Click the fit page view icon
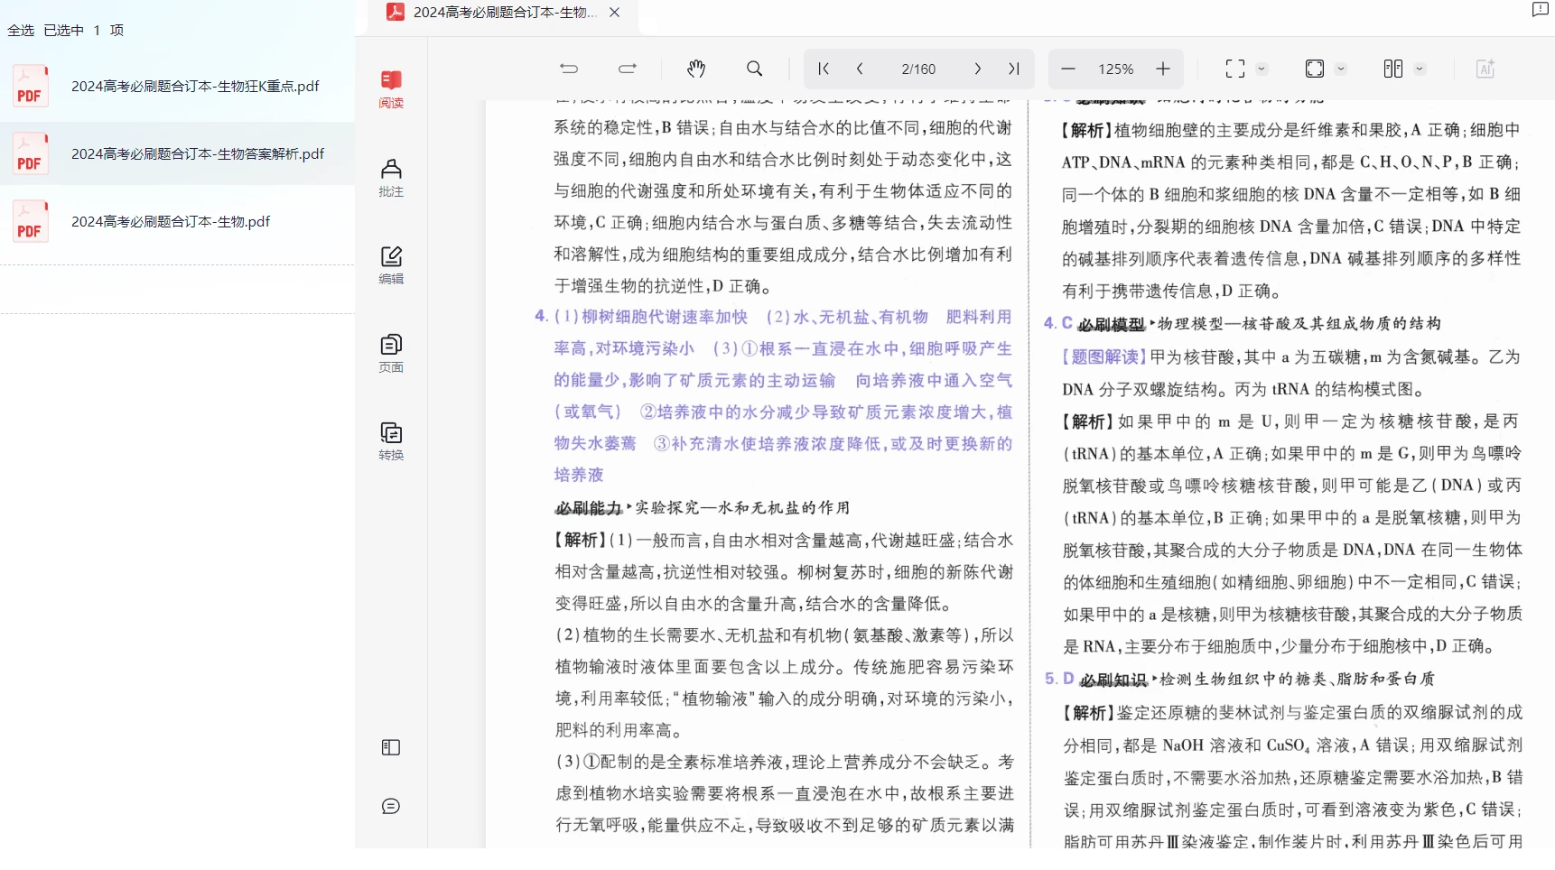Image resolution: width=1555 pixels, height=870 pixels. click(x=1315, y=69)
